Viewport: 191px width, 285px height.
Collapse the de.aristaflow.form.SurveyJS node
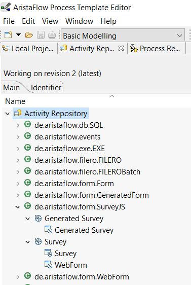[18, 207]
